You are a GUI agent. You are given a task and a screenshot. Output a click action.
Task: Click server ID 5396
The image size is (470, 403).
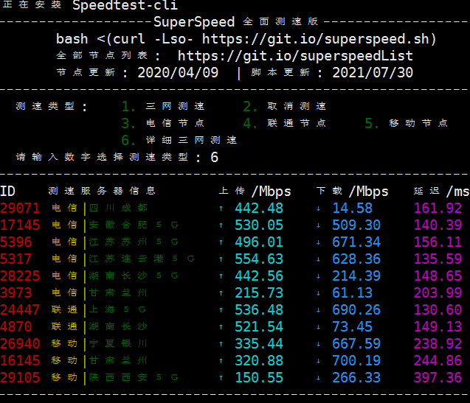pyautogui.click(x=16, y=242)
